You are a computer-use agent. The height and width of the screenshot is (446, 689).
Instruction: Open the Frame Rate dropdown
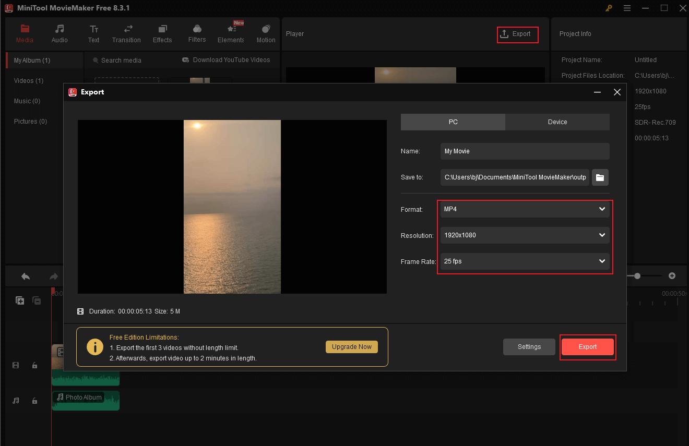tap(525, 261)
